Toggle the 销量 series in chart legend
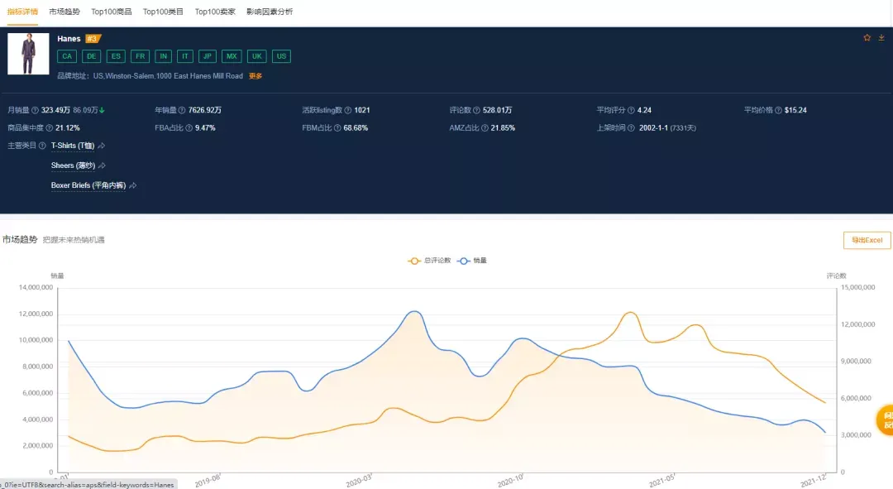Image resolution: width=893 pixels, height=489 pixels. click(x=472, y=261)
